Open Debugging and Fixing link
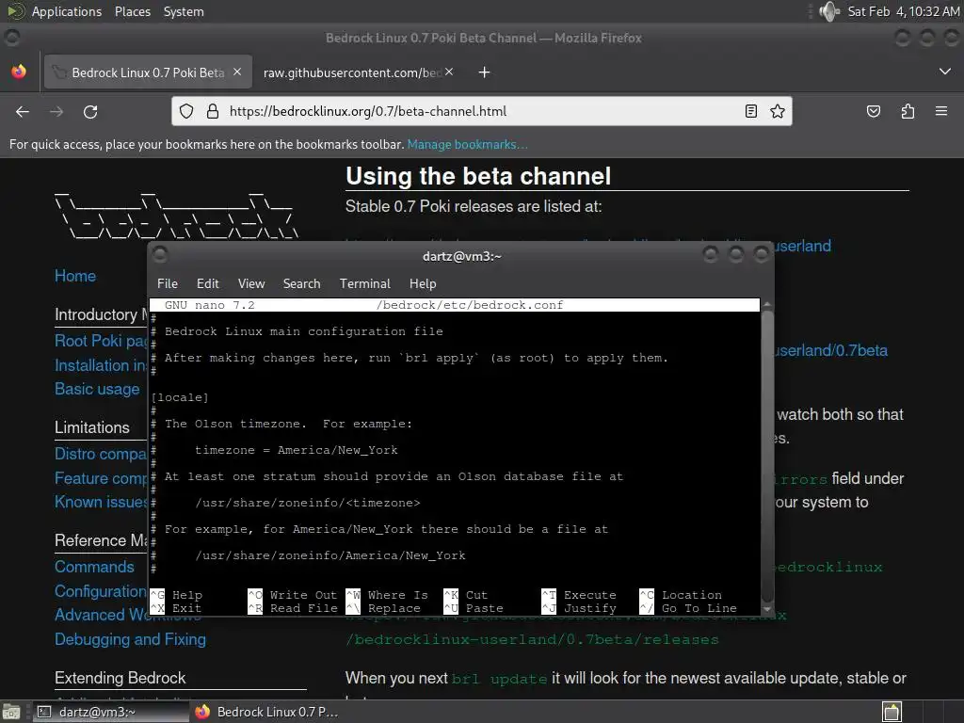 (130, 639)
